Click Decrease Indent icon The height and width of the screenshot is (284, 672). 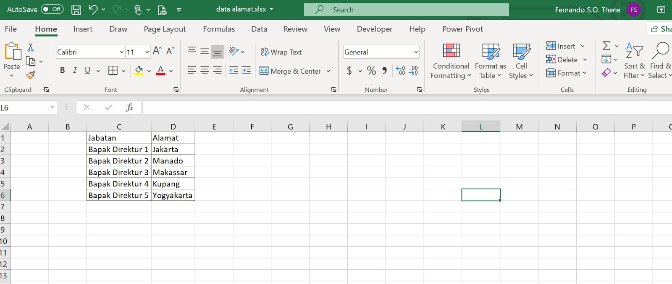pyautogui.click(x=234, y=70)
